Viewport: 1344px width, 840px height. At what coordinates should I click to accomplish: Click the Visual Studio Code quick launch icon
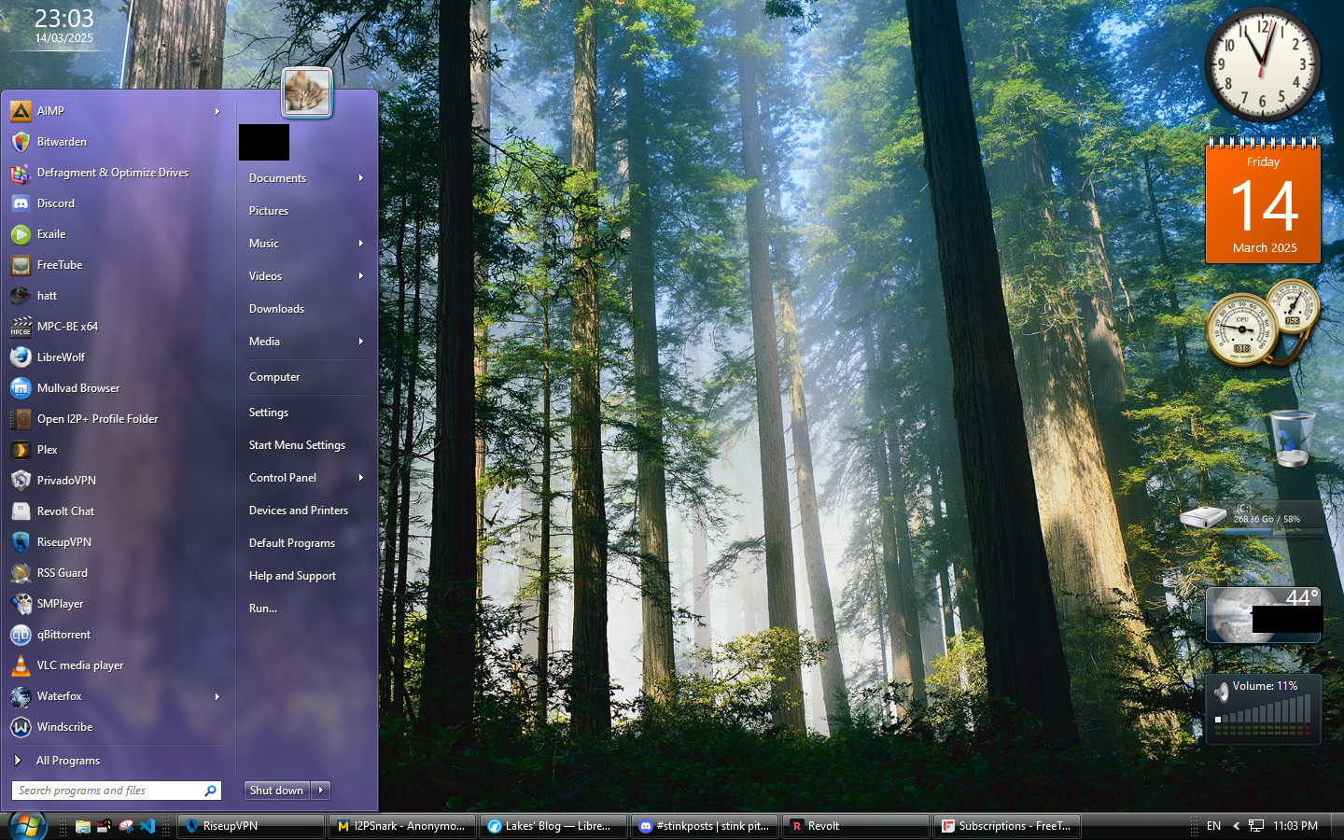point(147,826)
